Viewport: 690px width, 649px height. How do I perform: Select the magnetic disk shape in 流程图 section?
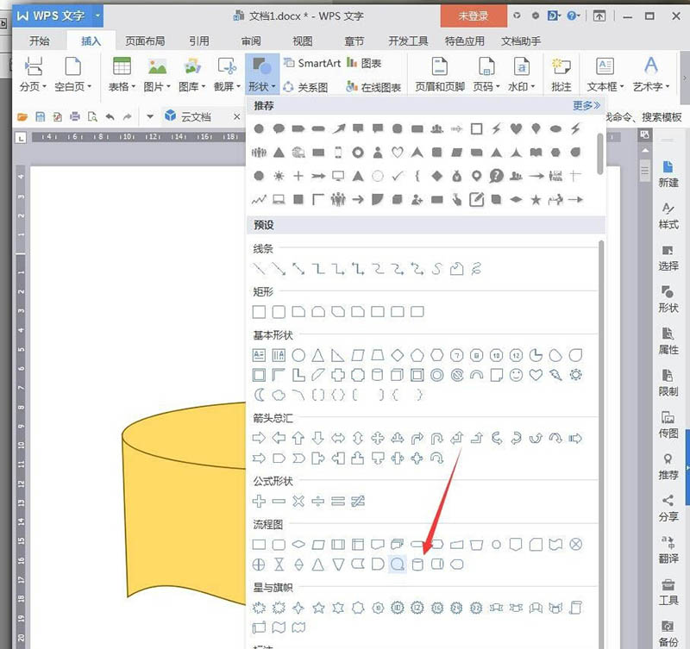398,565
